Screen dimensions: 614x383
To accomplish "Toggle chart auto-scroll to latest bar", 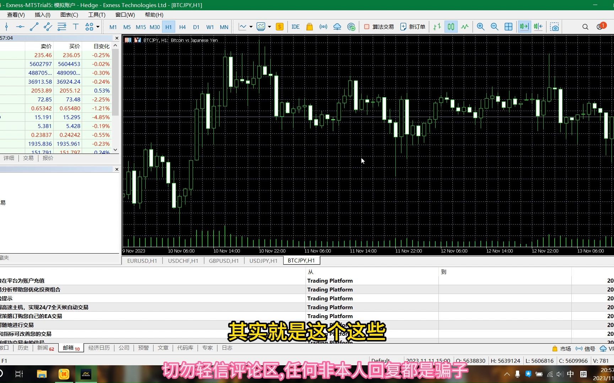I will click(524, 27).
